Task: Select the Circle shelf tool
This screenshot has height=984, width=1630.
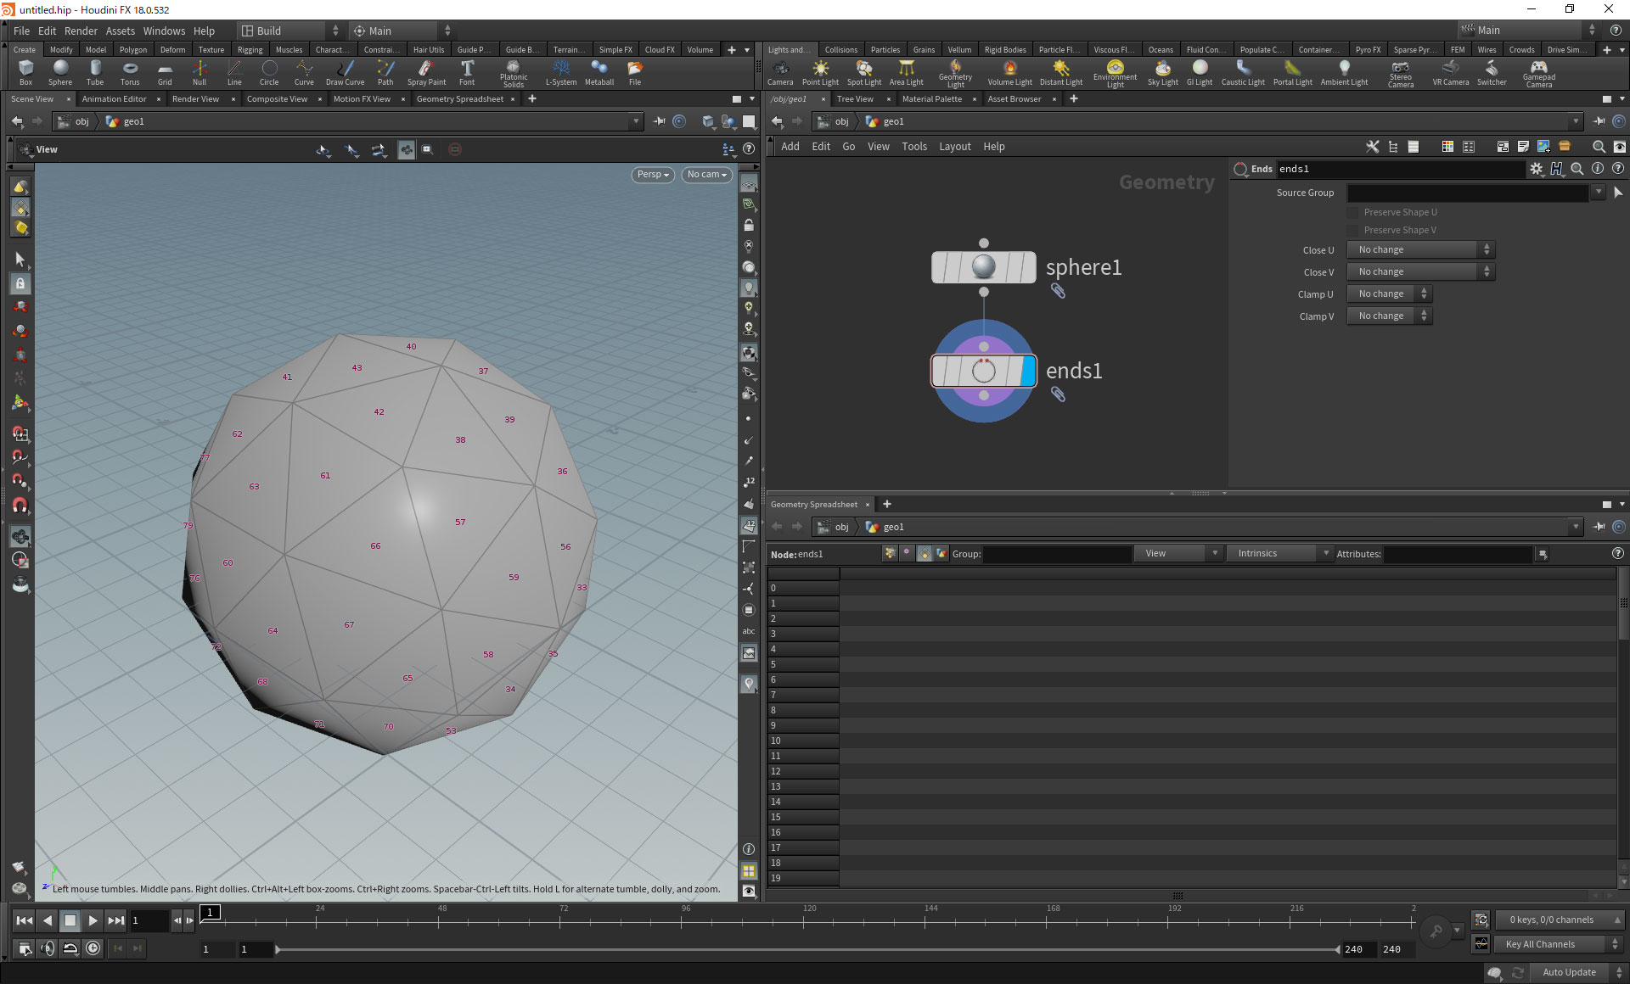Action: (269, 73)
